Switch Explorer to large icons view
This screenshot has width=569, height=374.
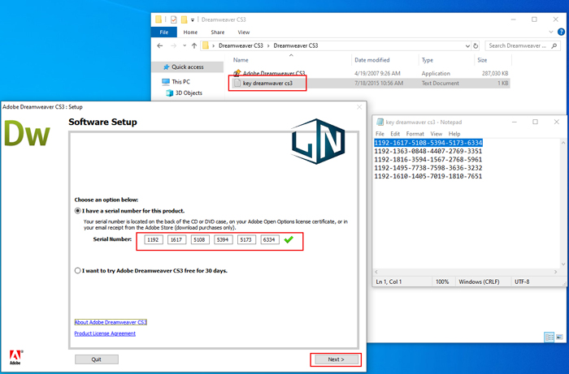click(x=559, y=337)
